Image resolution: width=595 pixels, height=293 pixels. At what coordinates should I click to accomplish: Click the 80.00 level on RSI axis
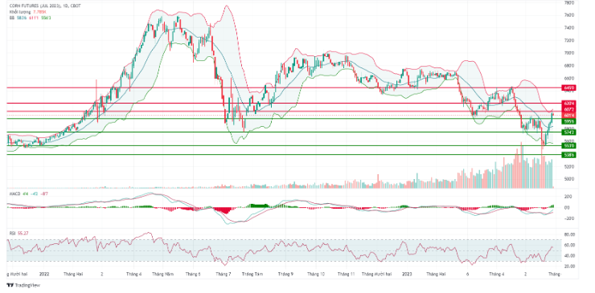570,234
